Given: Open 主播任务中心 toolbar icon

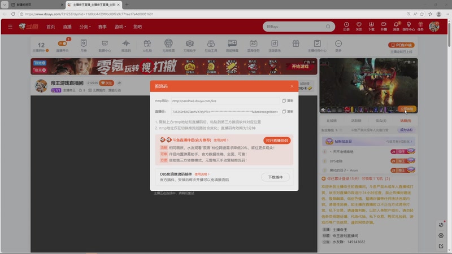Looking at the screenshot, I should pyautogui.click(x=317, y=46).
